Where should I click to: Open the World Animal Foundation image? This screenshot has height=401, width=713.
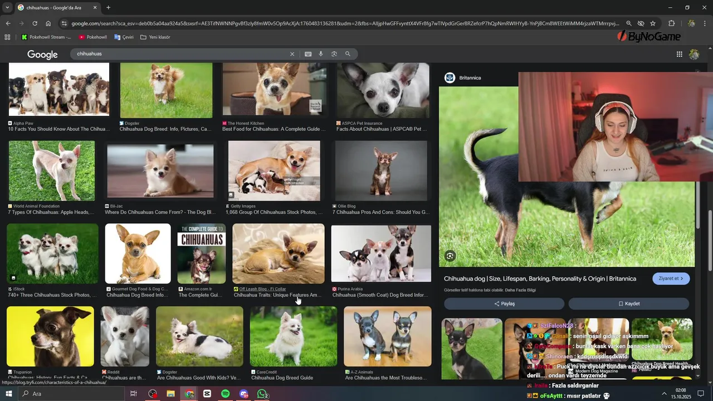(x=52, y=170)
